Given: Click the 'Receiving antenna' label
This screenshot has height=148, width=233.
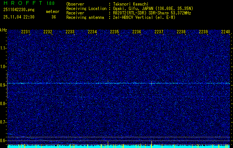Looking at the screenshot, I should pyautogui.click(x=85, y=17).
